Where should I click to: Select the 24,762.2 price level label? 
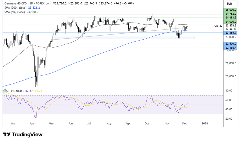(231, 14)
